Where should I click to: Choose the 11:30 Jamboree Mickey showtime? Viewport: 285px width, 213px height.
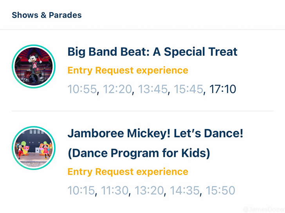tap(115, 190)
